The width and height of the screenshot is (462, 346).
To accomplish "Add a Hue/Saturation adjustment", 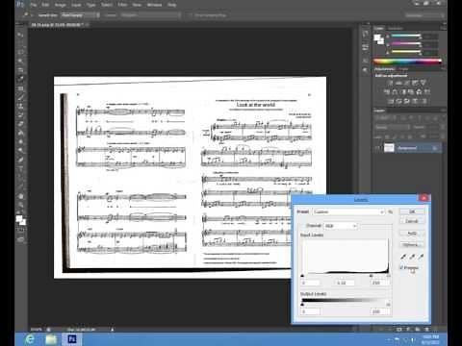I will [387, 92].
